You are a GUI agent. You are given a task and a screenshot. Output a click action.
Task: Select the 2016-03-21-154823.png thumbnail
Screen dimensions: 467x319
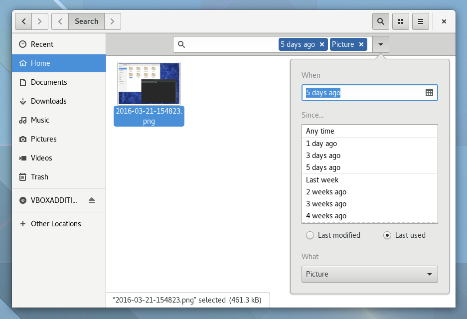point(149,83)
